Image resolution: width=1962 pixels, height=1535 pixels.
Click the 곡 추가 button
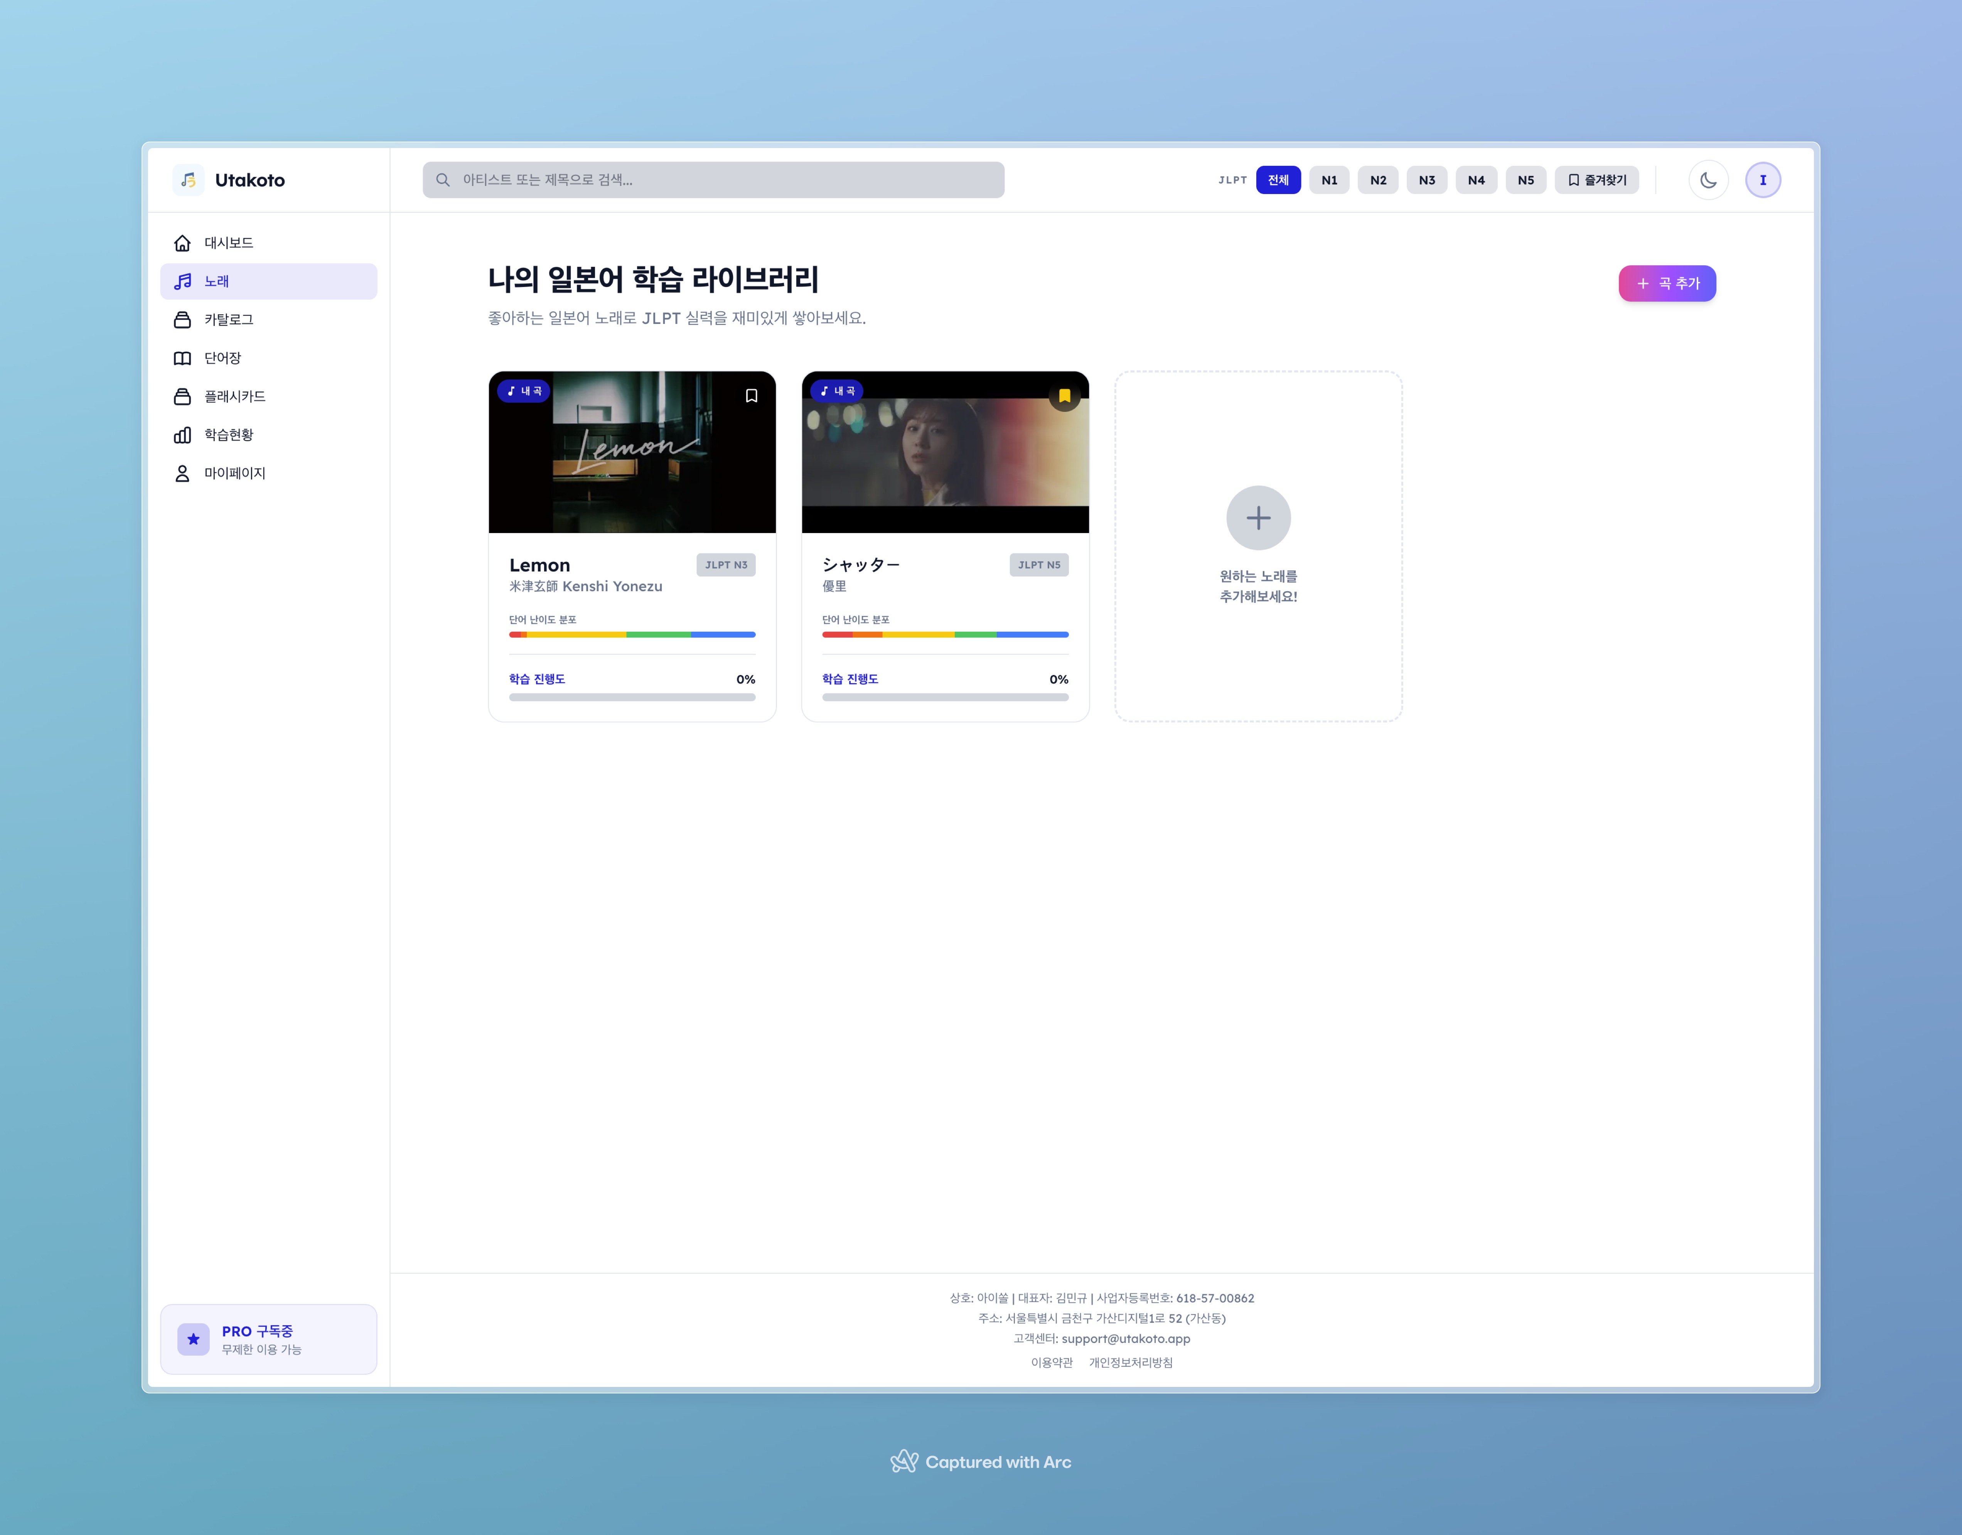[x=1667, y=283]
